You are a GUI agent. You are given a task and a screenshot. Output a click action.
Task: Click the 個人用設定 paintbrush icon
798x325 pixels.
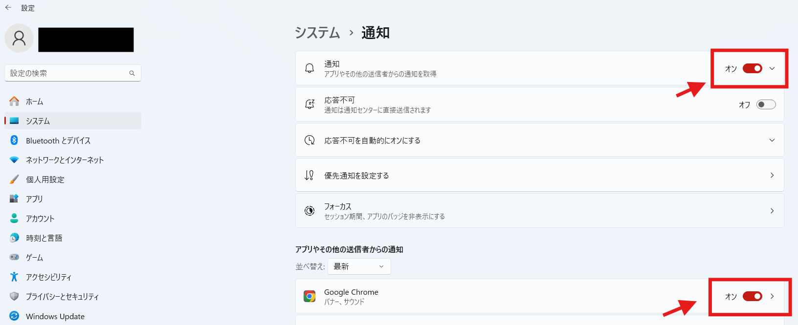[14, 179]
